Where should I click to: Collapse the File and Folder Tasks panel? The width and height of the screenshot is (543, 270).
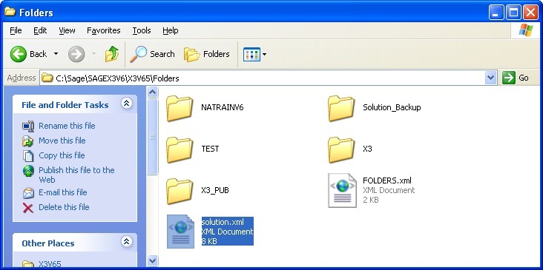click(126, 104)
